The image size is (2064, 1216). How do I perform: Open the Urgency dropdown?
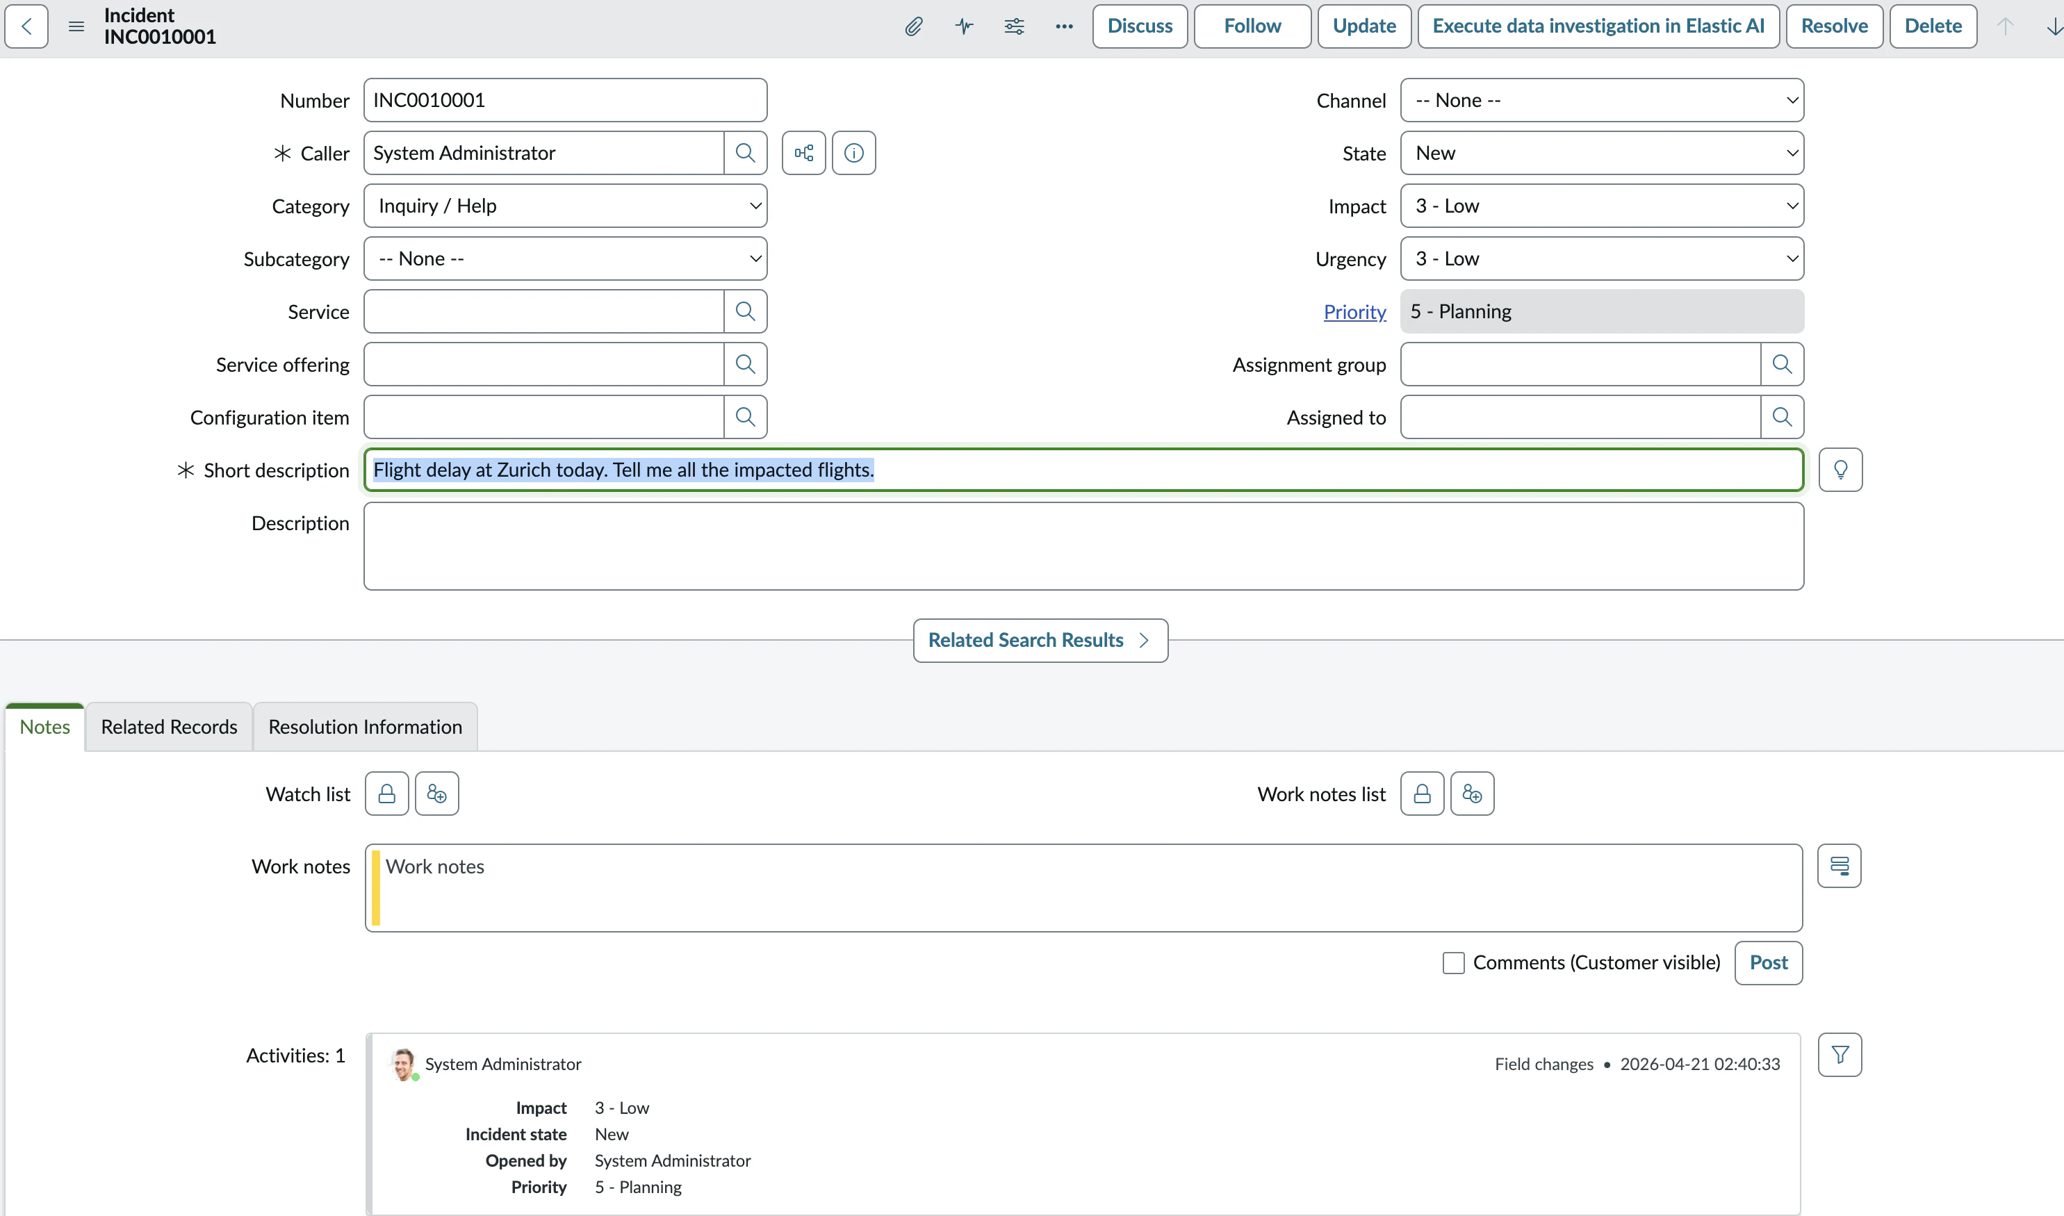pyautogui.click(x=1602, y=259)
